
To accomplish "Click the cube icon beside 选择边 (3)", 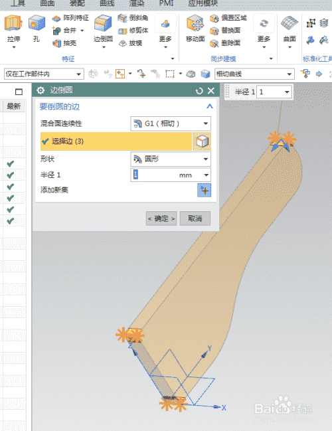I will 202,141.
